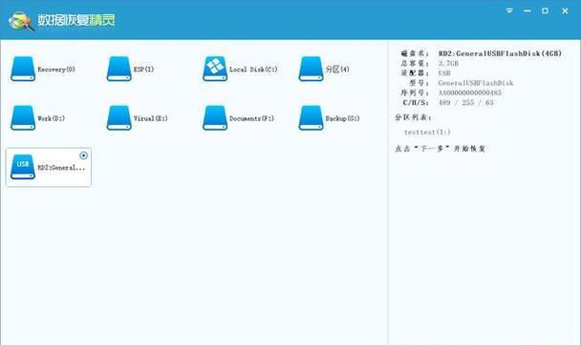581x345 pixels.
Task: Click the 数据恢复精灵 title text
Action: (76, 20)
